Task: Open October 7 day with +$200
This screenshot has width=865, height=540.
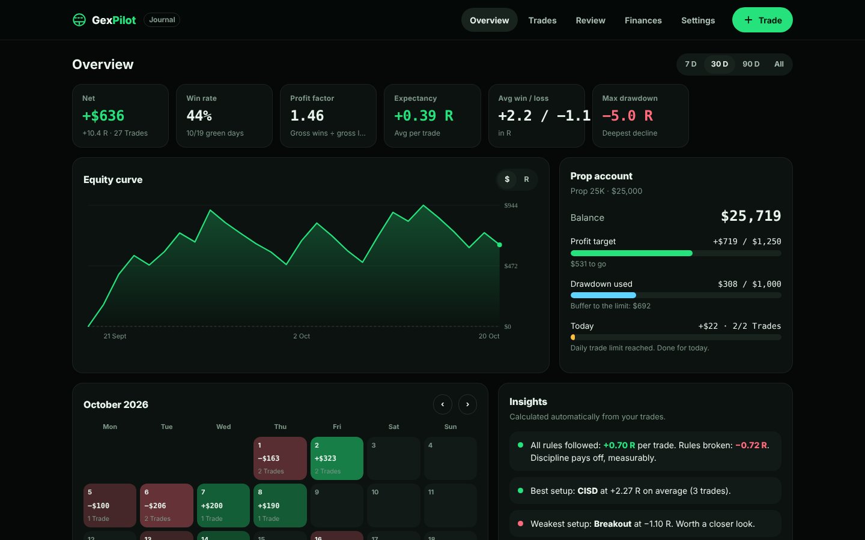Action: 223,505
